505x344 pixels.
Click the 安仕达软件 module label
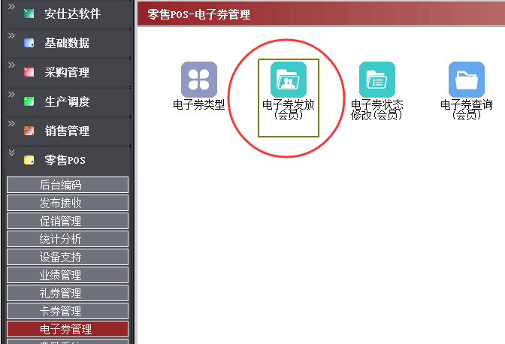point(72,14)
